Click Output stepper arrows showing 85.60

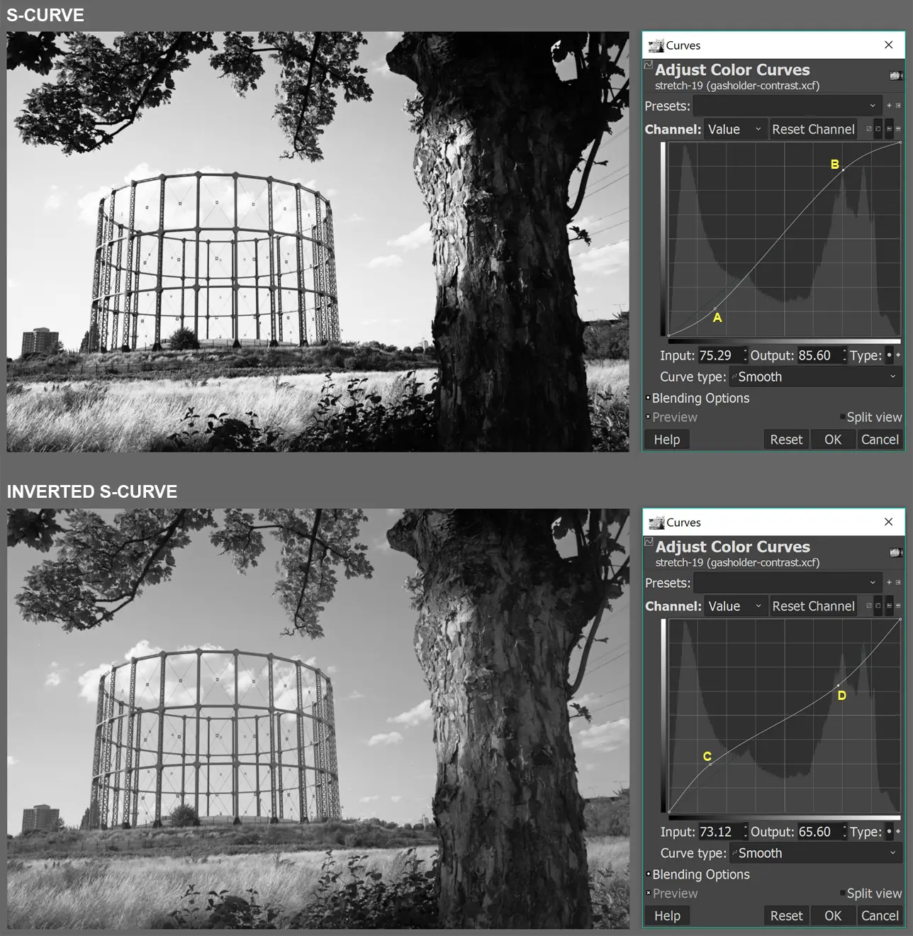(844, 355)
